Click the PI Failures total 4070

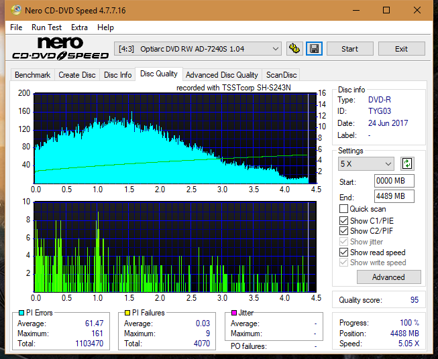202,344
